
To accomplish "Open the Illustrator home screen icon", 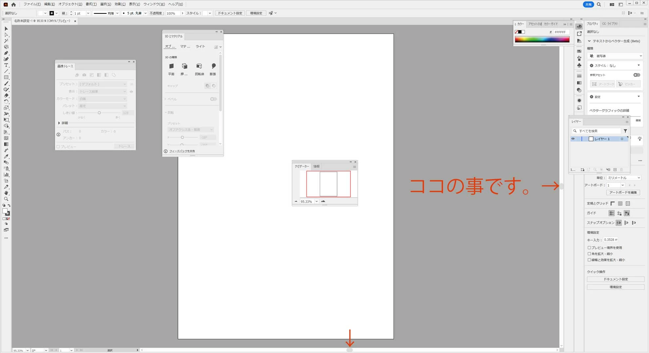I will (x=13, y=4).
